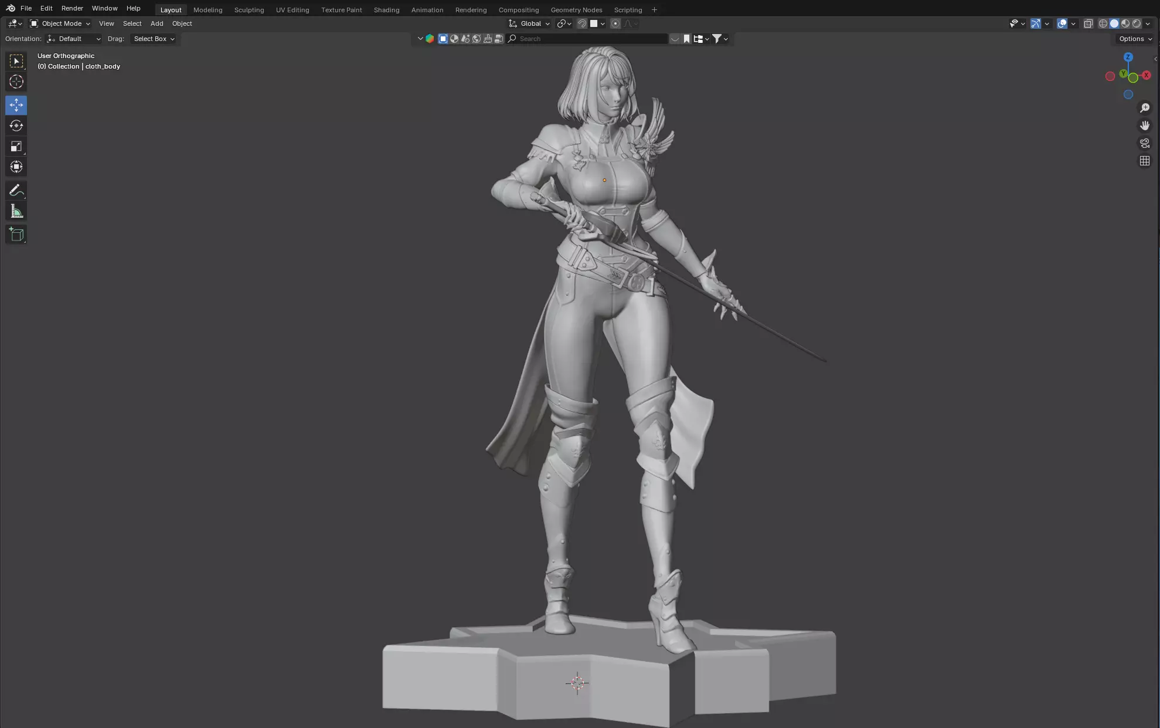This screenshot has height=728, width=1160.
Task: Open the Render menu
Action: click(x=72, y=8)
